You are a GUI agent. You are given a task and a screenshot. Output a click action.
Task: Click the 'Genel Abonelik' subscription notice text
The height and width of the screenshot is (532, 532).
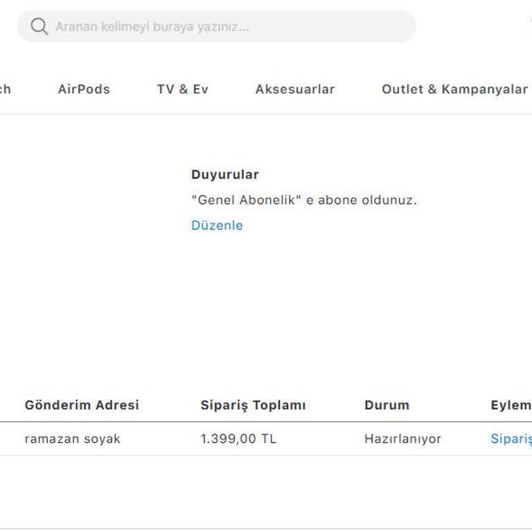(304, 200)
